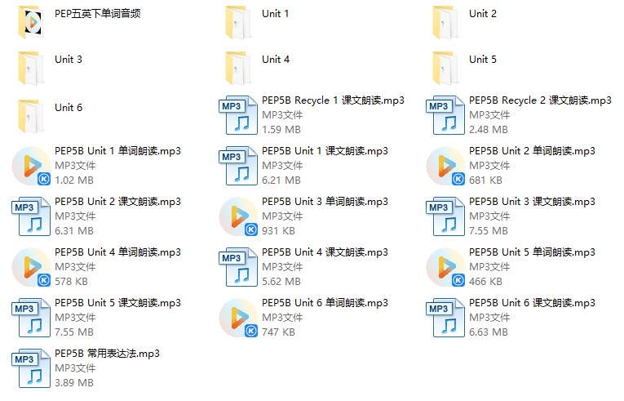This screenshot has width=624, height=401.
Task: Click the Unit 3 folder icon
Action: coord(31,68)
